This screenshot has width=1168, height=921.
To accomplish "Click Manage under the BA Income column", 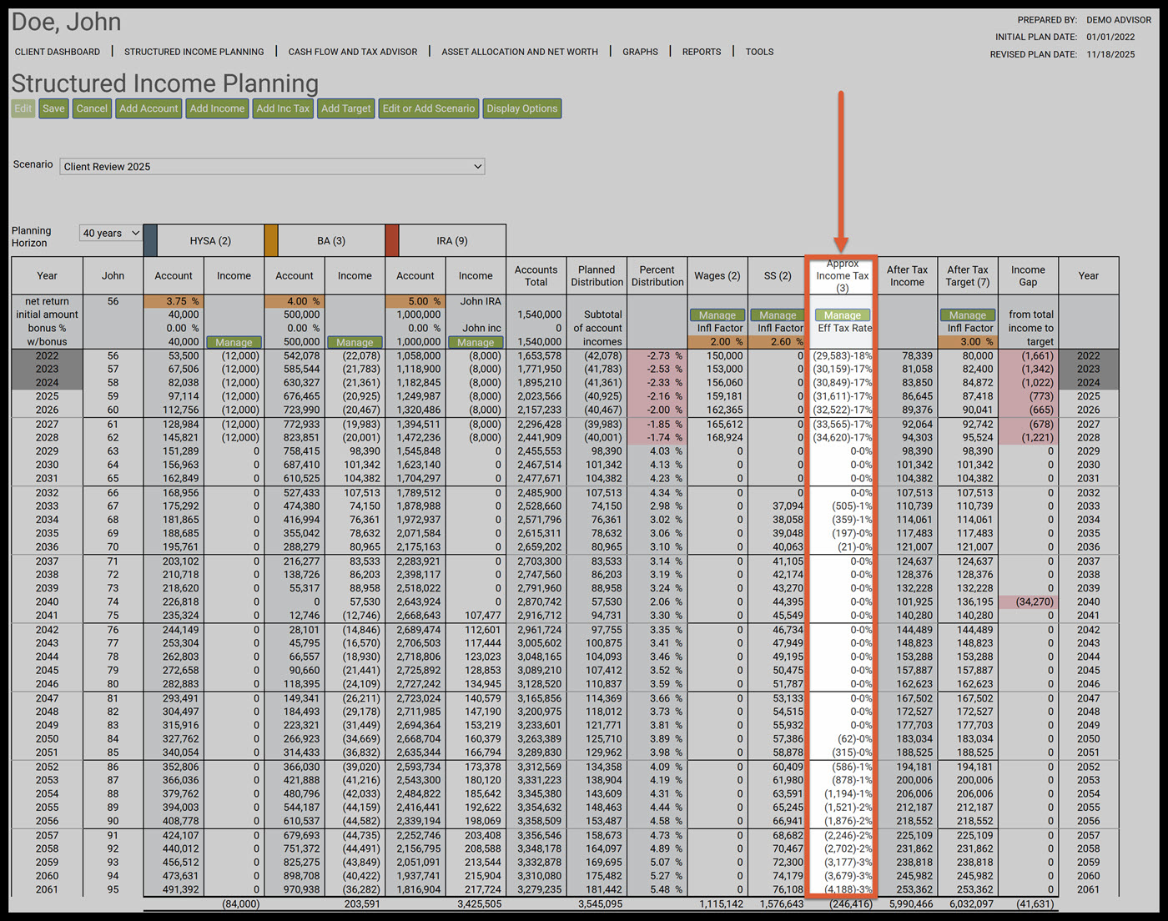I will tap(355, 342).
